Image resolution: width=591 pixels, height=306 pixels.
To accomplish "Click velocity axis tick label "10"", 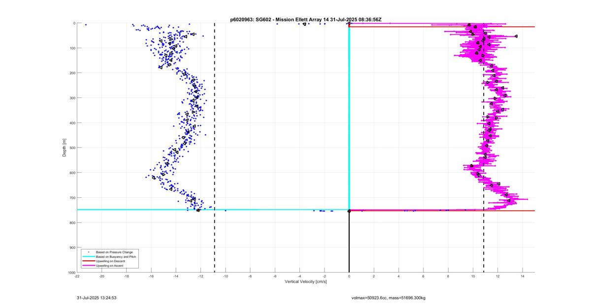I will [473, 276].
